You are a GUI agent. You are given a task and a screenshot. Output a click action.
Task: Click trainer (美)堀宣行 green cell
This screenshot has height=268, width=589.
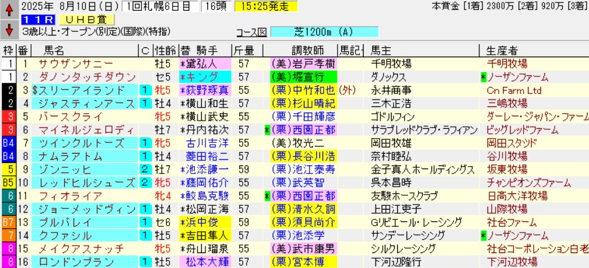click(x=302, y=77)
